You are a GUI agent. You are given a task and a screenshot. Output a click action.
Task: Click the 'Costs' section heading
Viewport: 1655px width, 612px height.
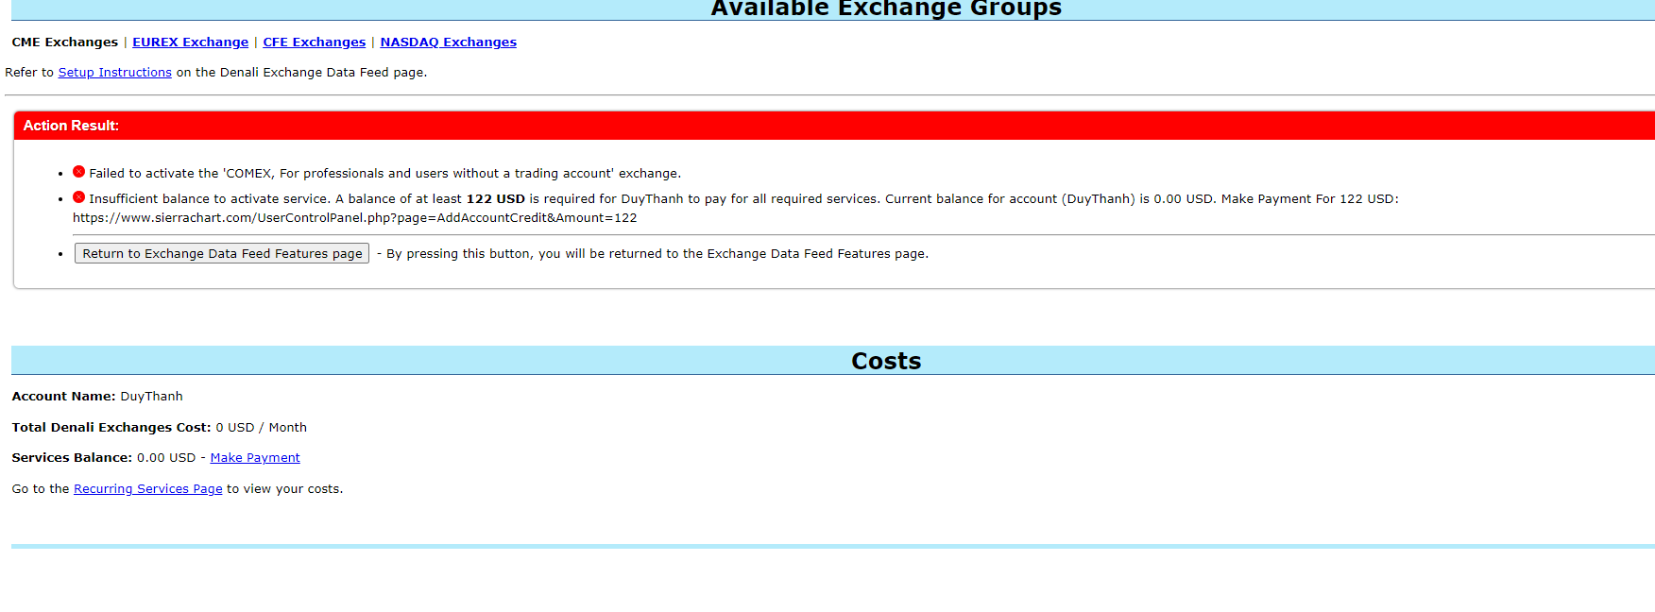(x=886, y=361)
